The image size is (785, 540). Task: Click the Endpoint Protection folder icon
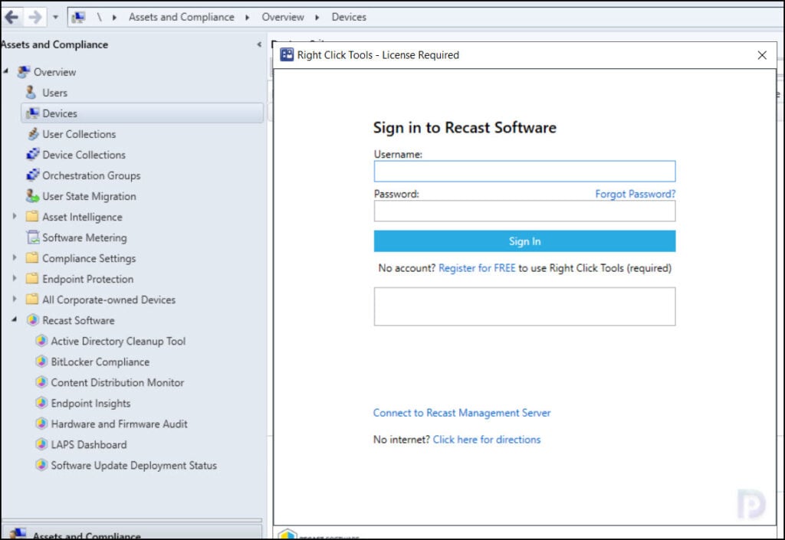pos(32,279)
